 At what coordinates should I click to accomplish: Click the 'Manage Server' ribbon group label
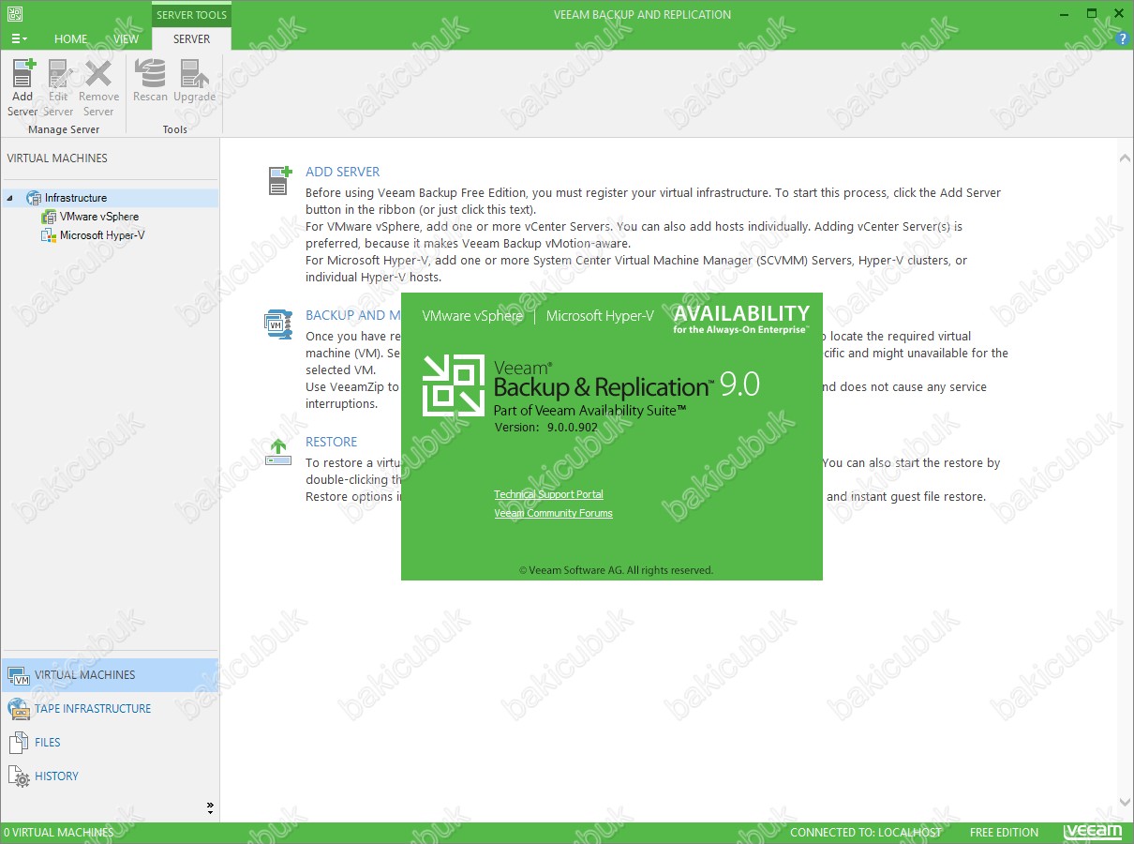(x=64, y=129)
